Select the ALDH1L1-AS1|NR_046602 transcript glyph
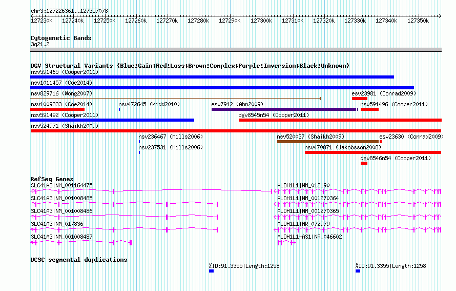Screen dimensions: 456x291 point(287,243)
